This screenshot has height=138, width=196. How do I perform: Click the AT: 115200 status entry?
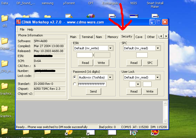[141, 127]
